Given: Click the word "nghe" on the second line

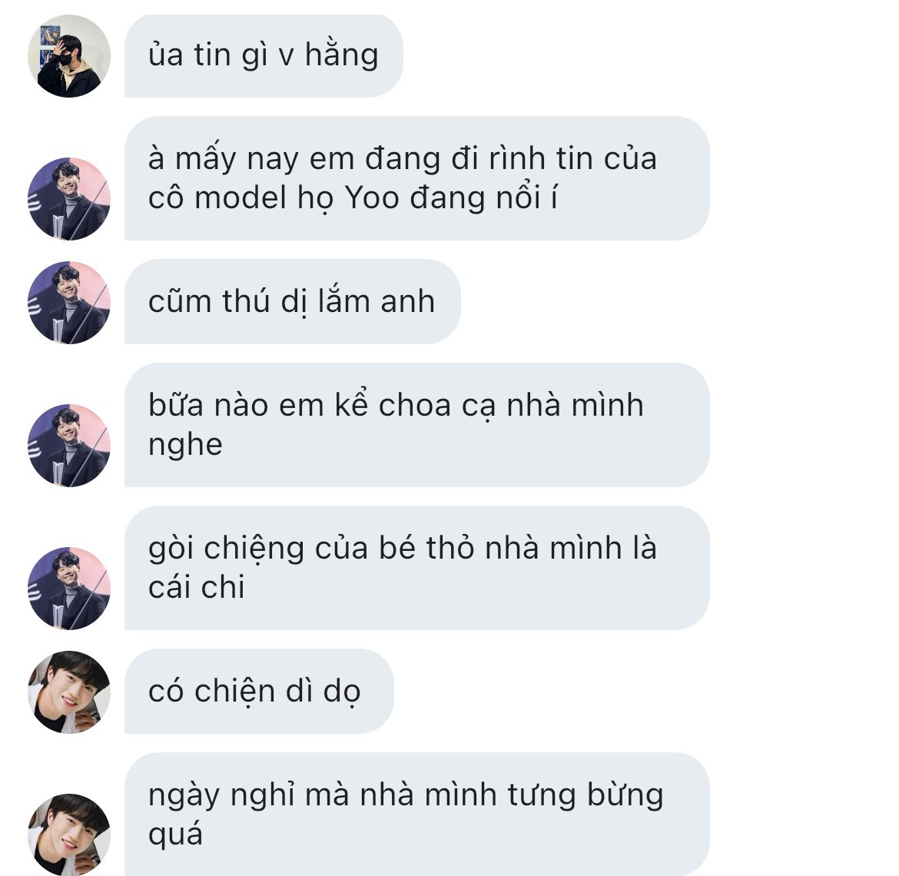Looking at the screenshot, I should (185, 446).
